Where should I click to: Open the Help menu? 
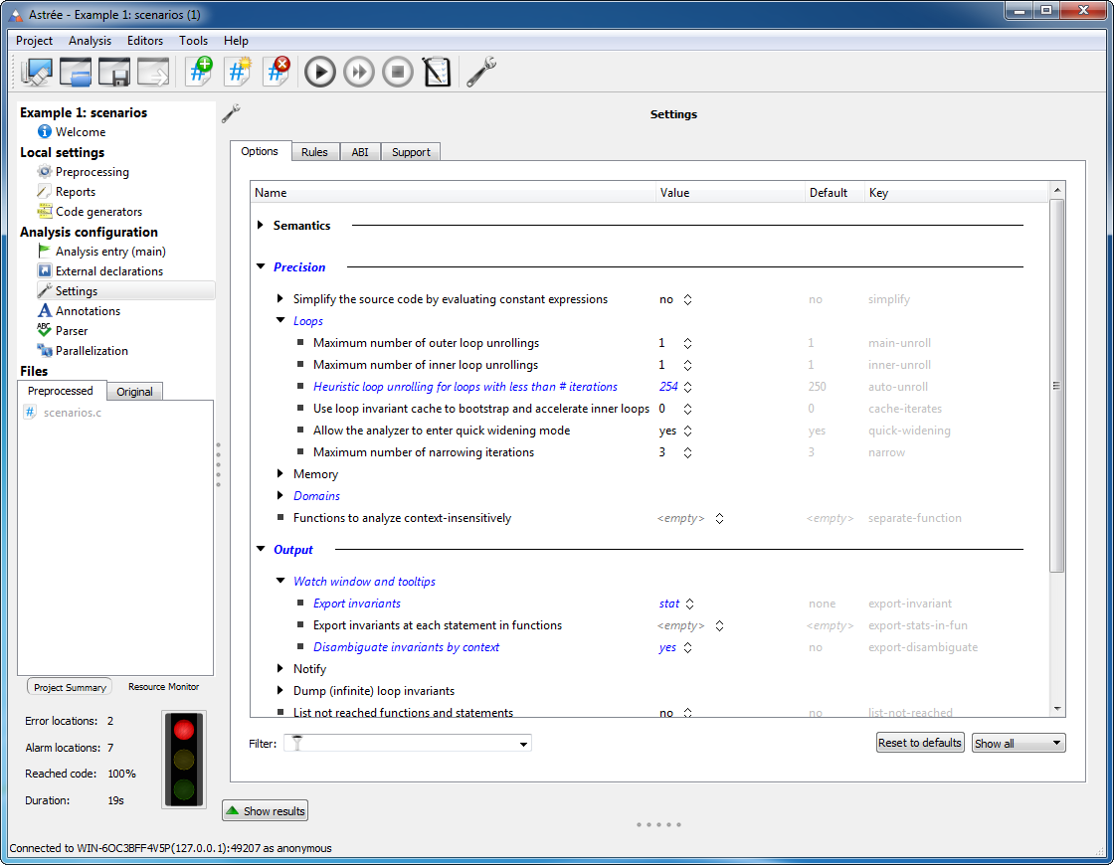click(236, 41)
